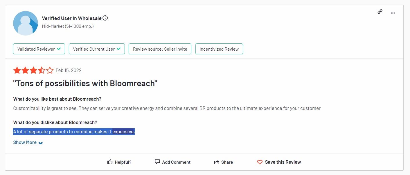Click the thumbs-up Helpful icon
Image resolution: width=410 pixels, height=175 pixels.
(x=110, y=162)
